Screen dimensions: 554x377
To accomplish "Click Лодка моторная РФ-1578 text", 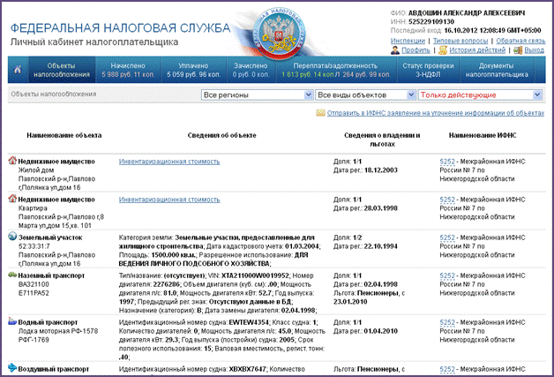I will tap(58, 331).
